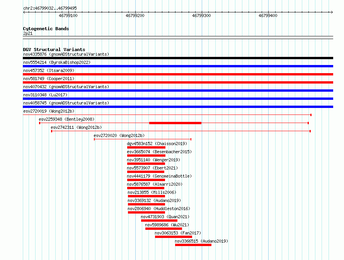
Task: Click the red bar under esv3665074
Action: click(146, 156)
